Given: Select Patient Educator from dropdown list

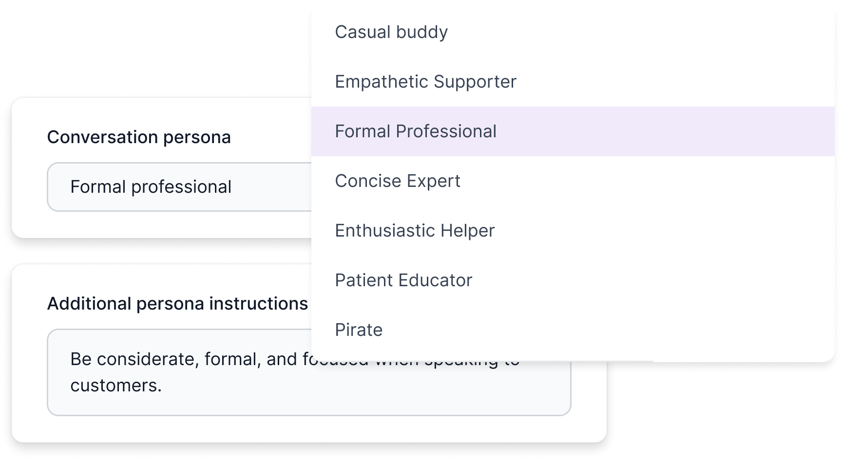Looking at the screenshot, I should click(x=403, y=280).
